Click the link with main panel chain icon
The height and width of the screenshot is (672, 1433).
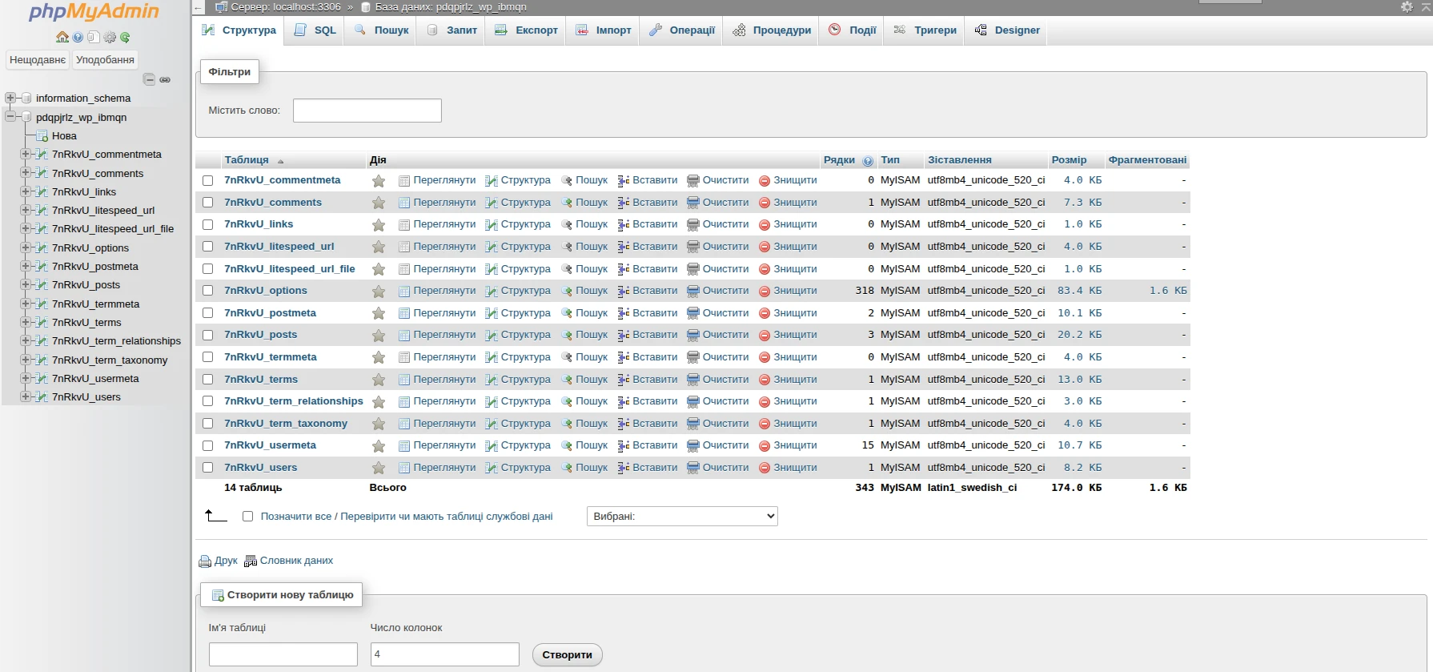(x=165, y=79)
